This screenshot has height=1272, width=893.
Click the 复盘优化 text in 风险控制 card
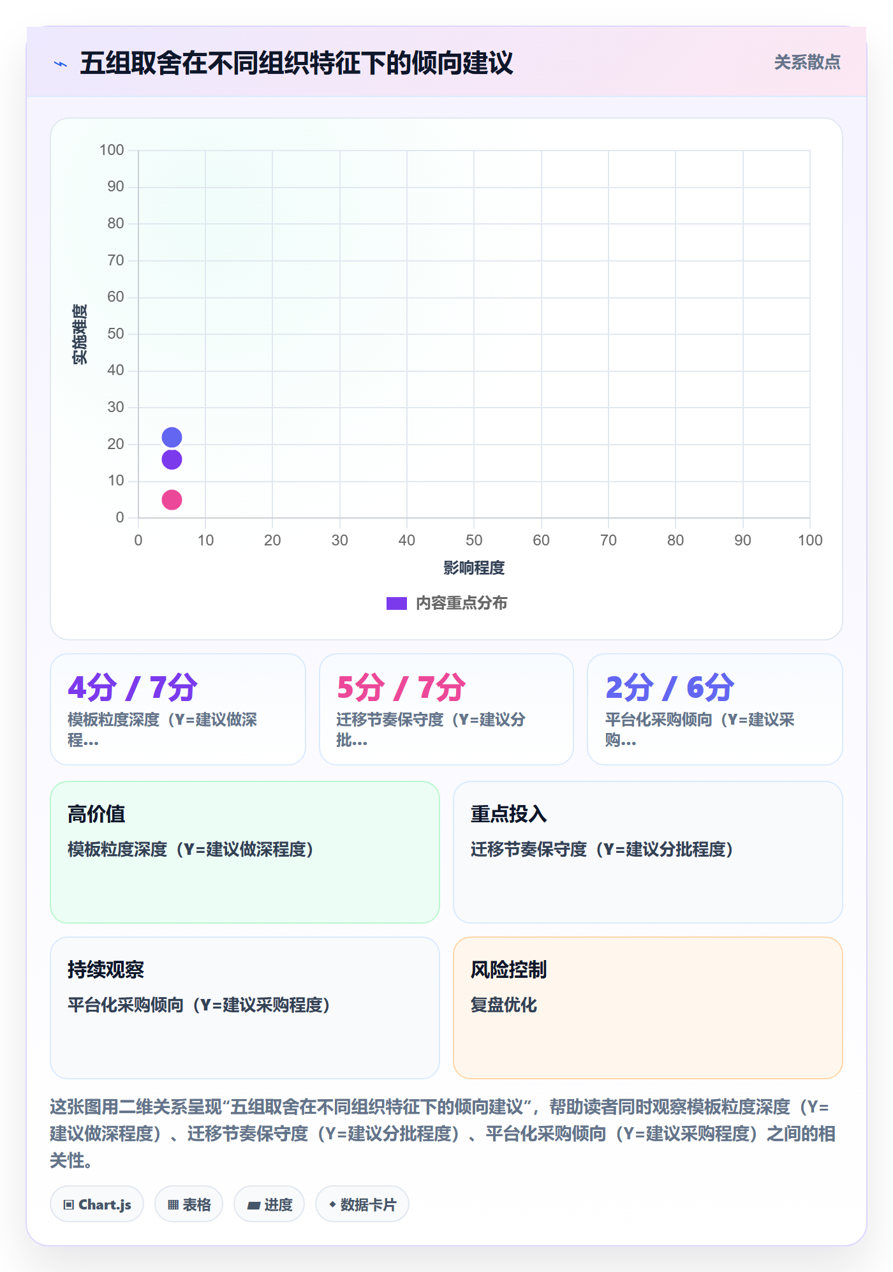pos(504,1005)
